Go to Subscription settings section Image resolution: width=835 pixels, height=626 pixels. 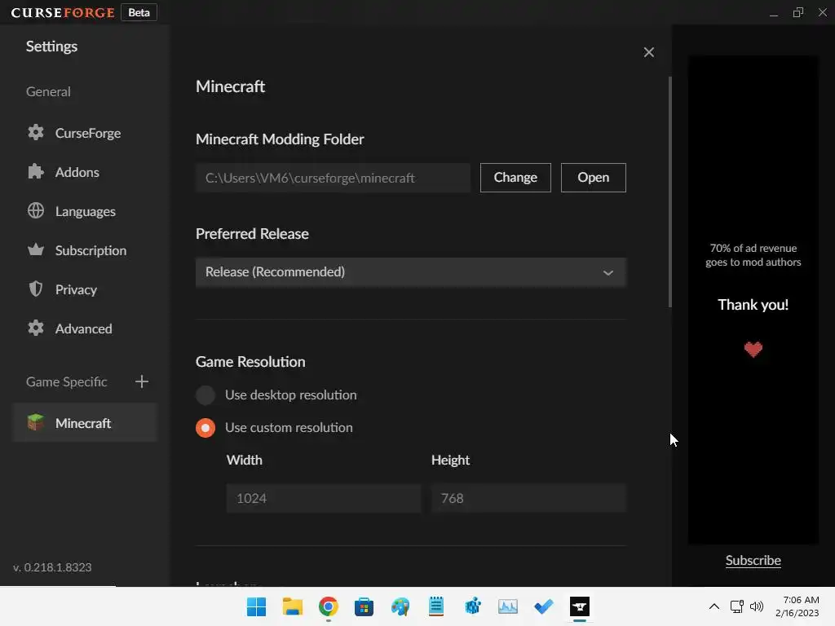click(x=91, y=250)
